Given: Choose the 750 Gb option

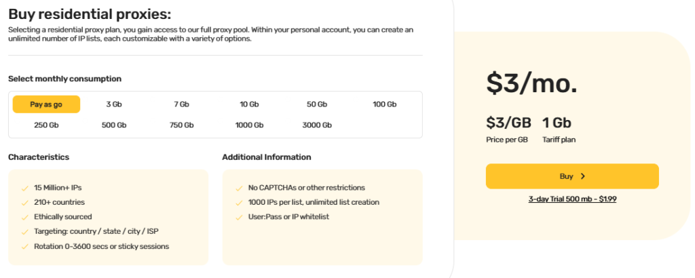Looking at the screenshot, I should [x=181, y=125].
